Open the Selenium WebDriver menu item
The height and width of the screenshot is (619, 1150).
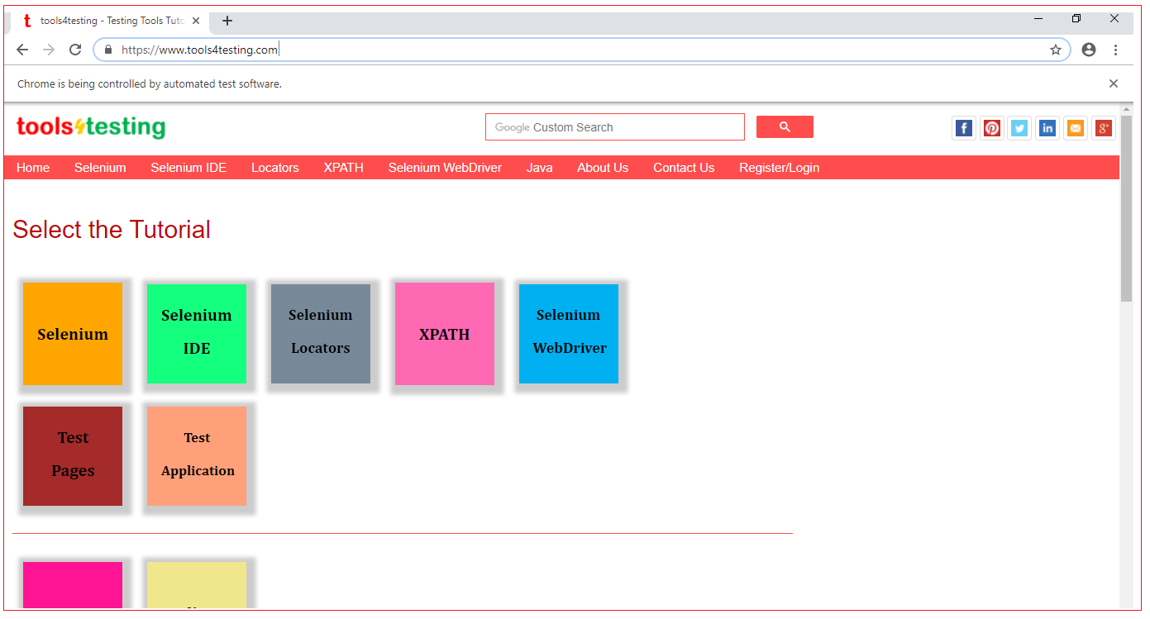[x=445, y=168]
